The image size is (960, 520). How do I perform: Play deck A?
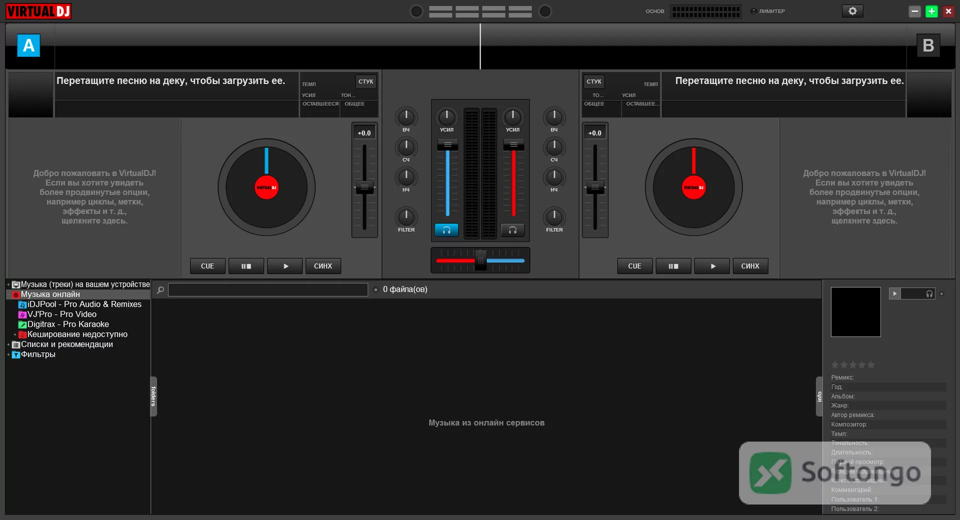(x=285, y=266)
